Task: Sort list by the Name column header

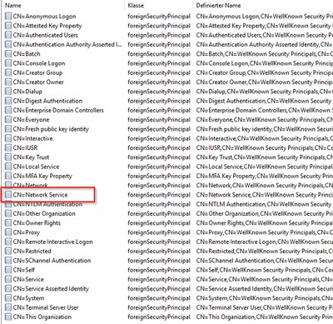Action: click(x=13, y=5)
